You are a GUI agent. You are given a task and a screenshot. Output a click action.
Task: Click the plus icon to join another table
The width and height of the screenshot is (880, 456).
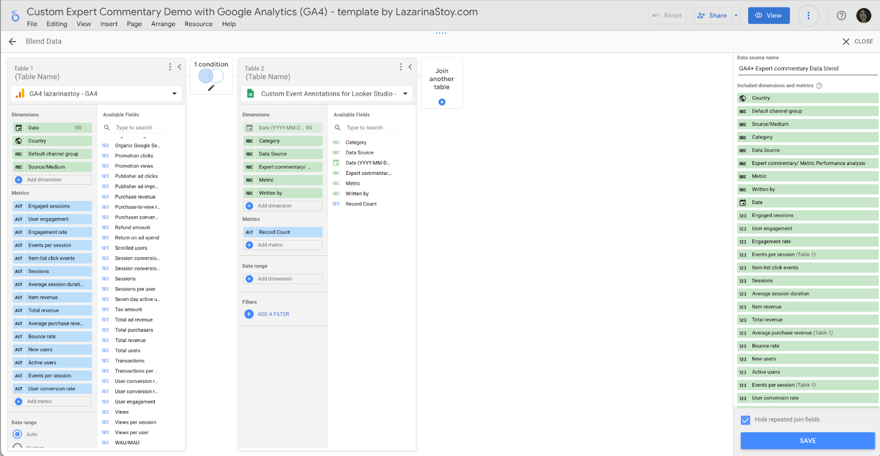pyautogui.click(x=442, y=102)
